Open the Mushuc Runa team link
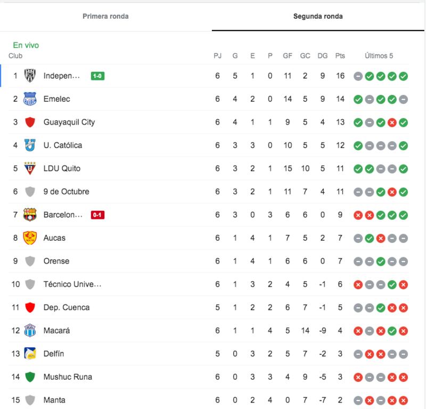This screenshot has height=409, width=426. [68, 377]
